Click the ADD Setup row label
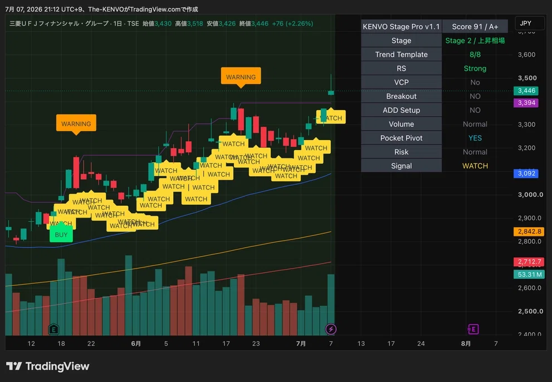Screen dimensions: 552x382 tap(401, 110)
